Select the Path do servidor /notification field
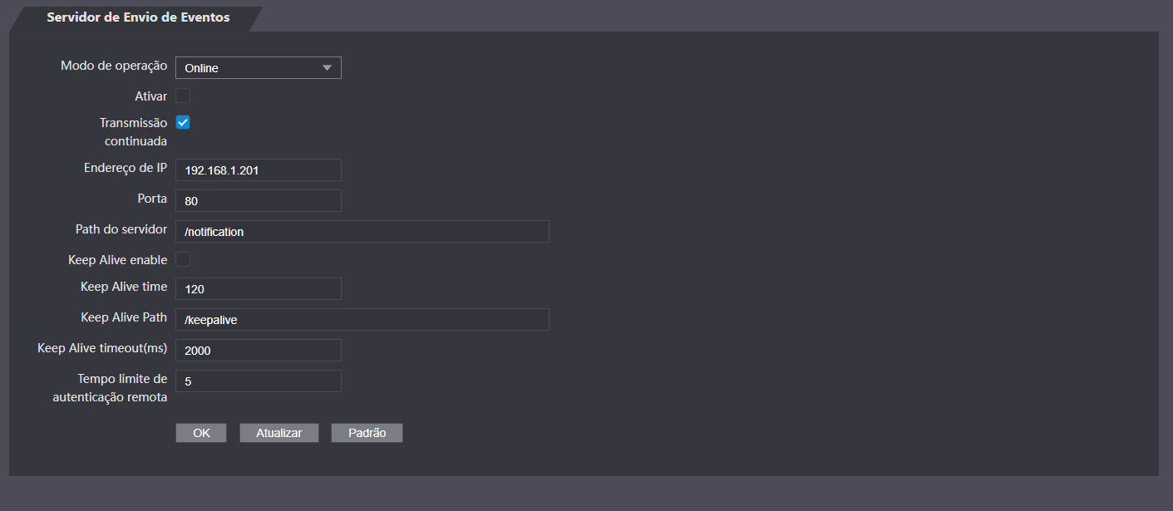 tap(362, 231)
